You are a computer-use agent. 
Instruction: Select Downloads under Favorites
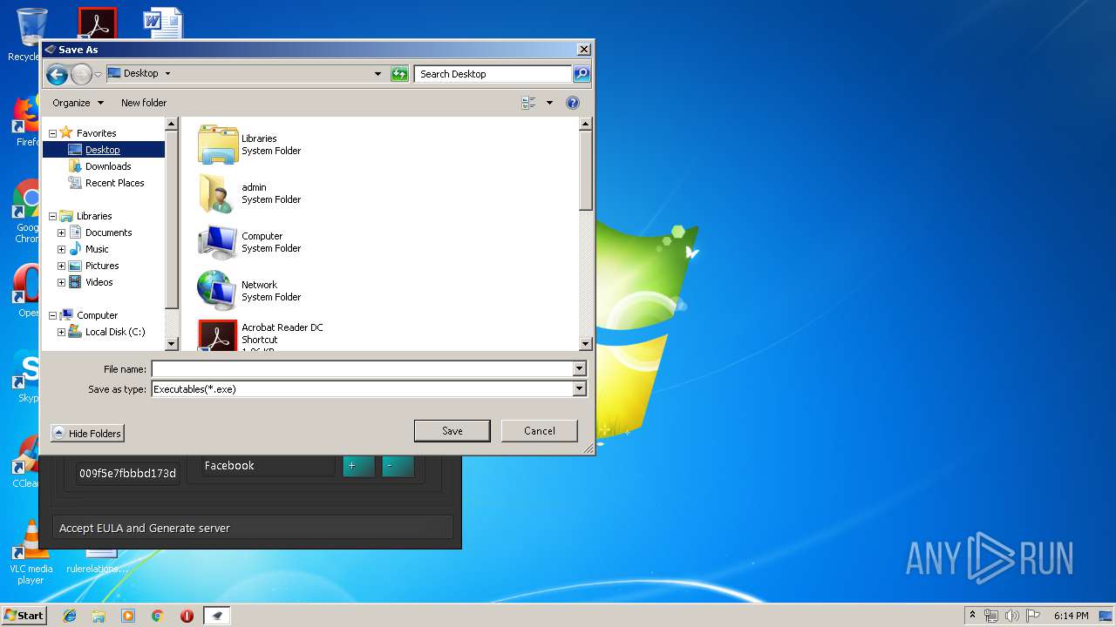click(108, 166)
